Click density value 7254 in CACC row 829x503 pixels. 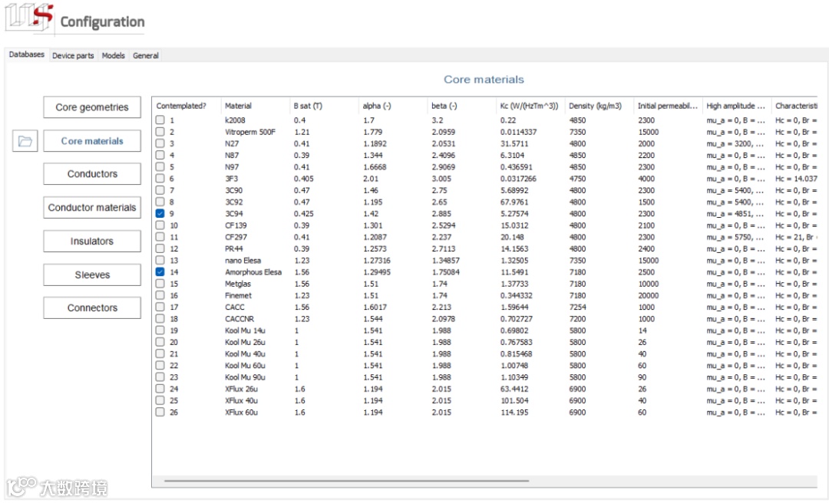pos(577,307)
